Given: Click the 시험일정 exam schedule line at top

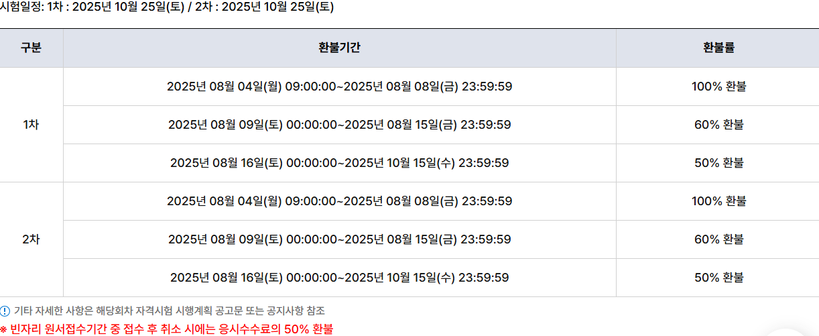Looking at the screenshot, I should [167, 7].
